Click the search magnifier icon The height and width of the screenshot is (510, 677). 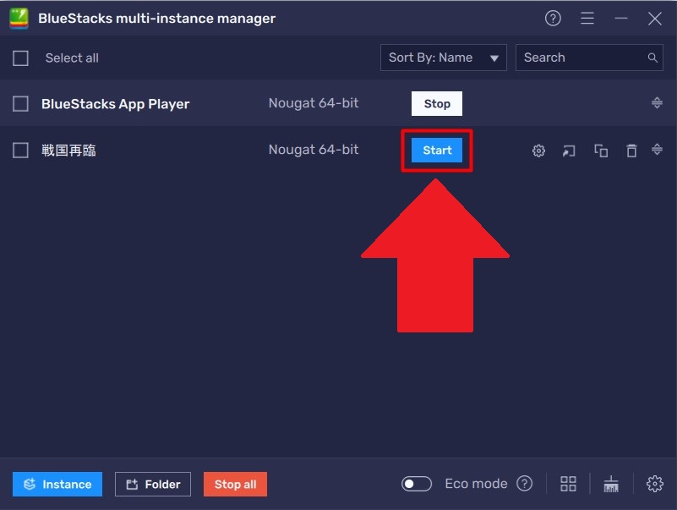coord(652,58)
